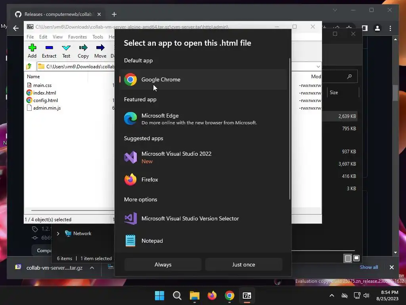Select Notepad from More options
This screenshot has width=406, height=305.
[203, 241]
